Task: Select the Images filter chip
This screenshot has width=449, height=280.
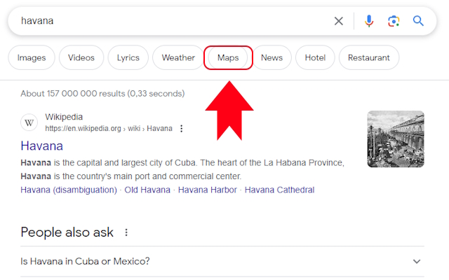Action: click(32, 57)
